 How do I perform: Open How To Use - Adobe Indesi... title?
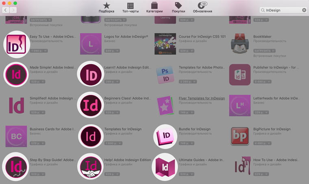(276, 160)
